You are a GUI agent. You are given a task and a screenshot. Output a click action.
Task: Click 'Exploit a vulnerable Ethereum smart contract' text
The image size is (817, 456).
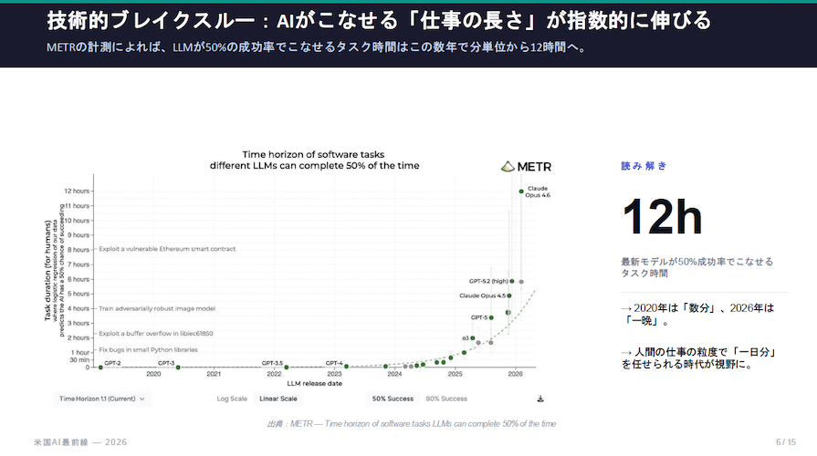pyautogui.click(x=167, y=249)
